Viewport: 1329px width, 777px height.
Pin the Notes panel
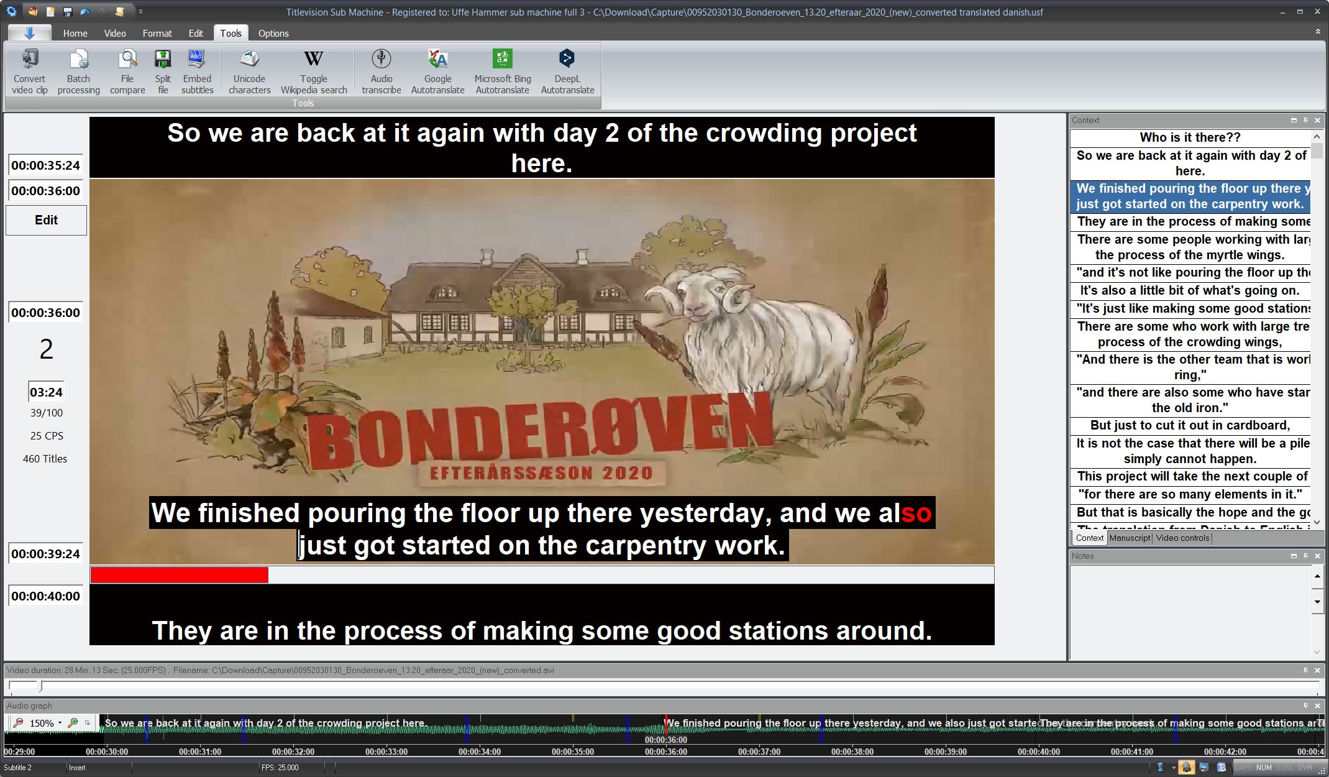click(x=1305, y=556)
